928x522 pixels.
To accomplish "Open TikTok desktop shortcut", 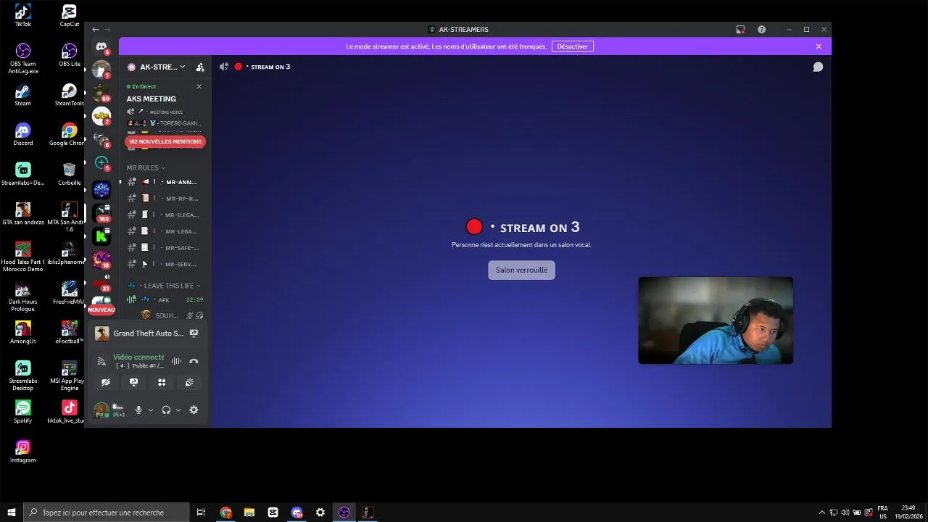I will pyautogui.click(x=23, y=14).
